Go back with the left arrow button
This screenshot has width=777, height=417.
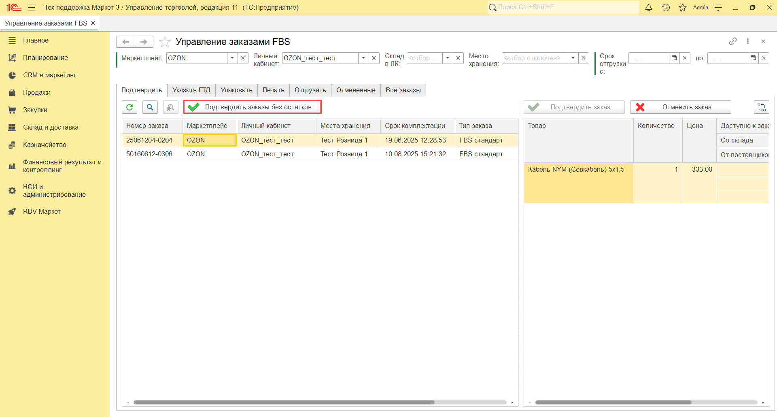tap(125, 42)
